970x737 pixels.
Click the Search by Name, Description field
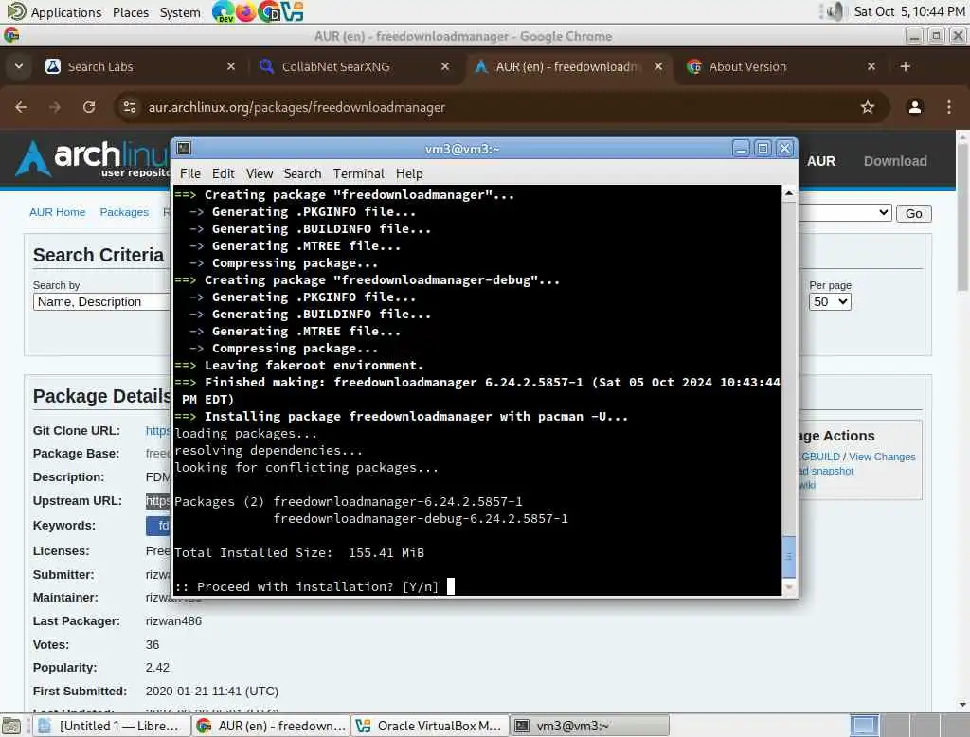101,302
